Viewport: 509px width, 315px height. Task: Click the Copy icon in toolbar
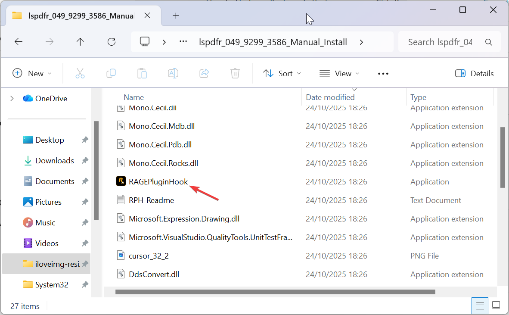111,74
